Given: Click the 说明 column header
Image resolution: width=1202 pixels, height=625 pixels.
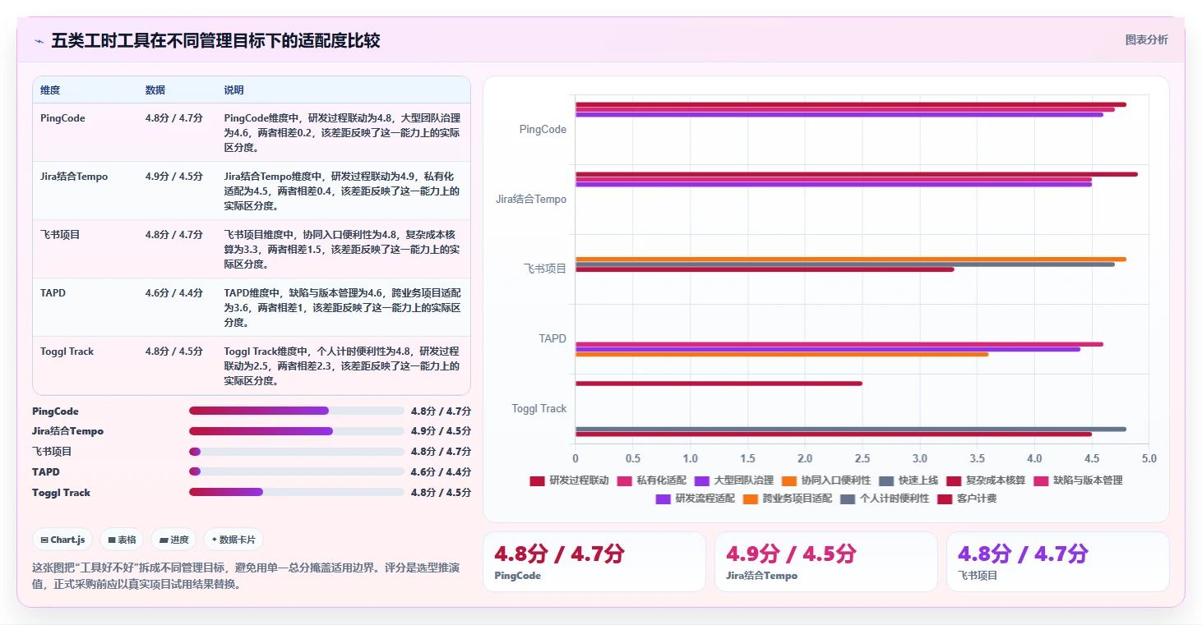Looking at the screenshot, I should coord(234,90).
